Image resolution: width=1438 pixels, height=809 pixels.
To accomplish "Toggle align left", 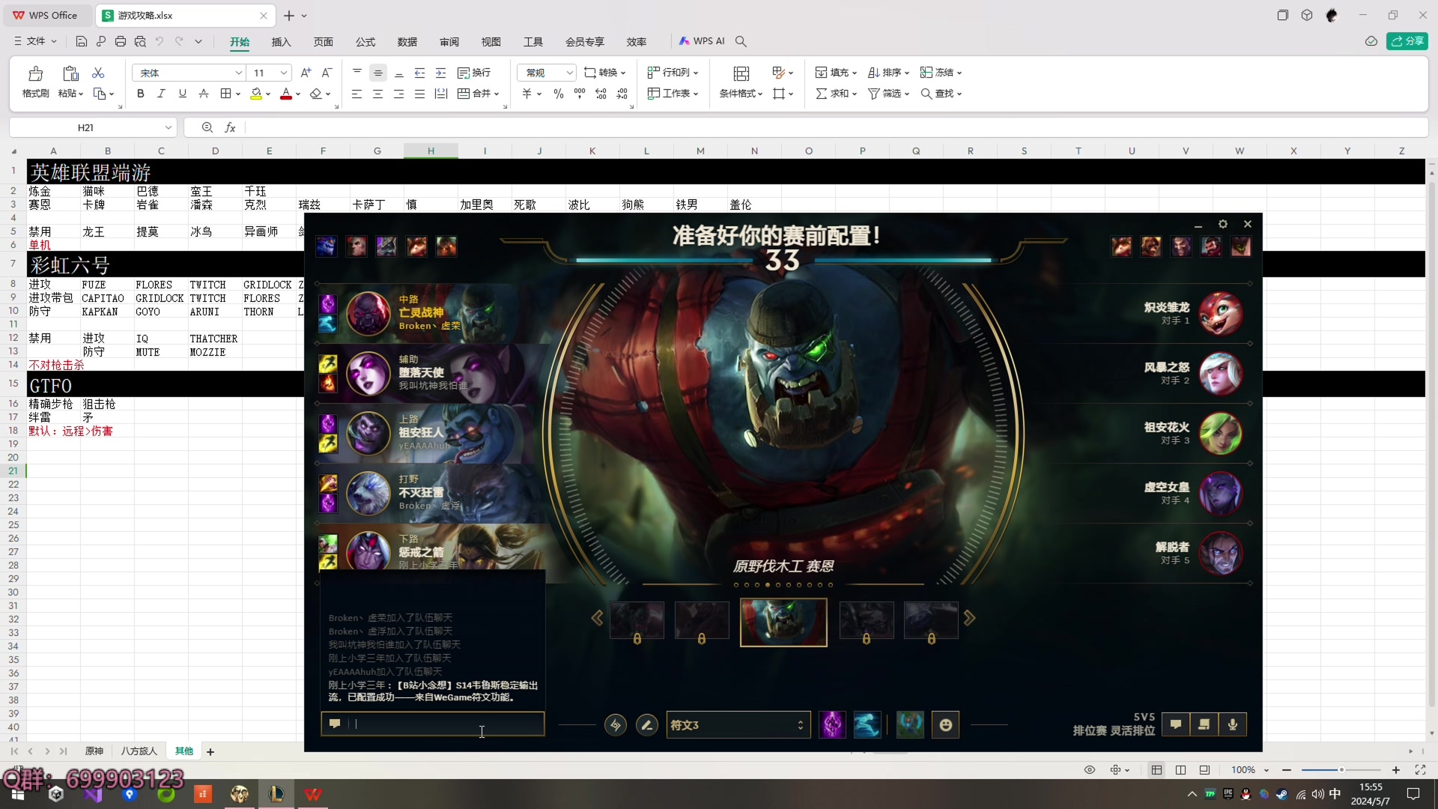I will coord(357,94).
